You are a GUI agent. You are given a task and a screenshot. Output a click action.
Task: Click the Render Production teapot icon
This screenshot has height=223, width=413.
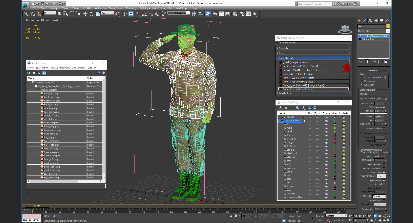click(254, 14)
